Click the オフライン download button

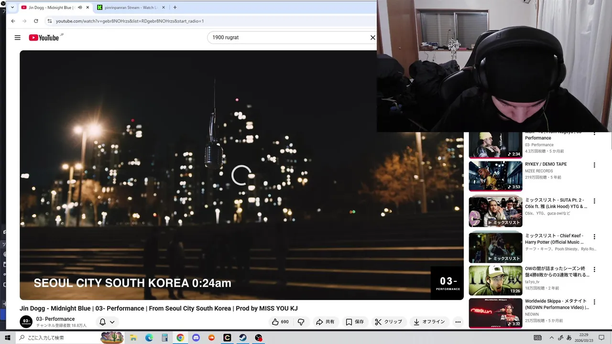tap(429, 322)
